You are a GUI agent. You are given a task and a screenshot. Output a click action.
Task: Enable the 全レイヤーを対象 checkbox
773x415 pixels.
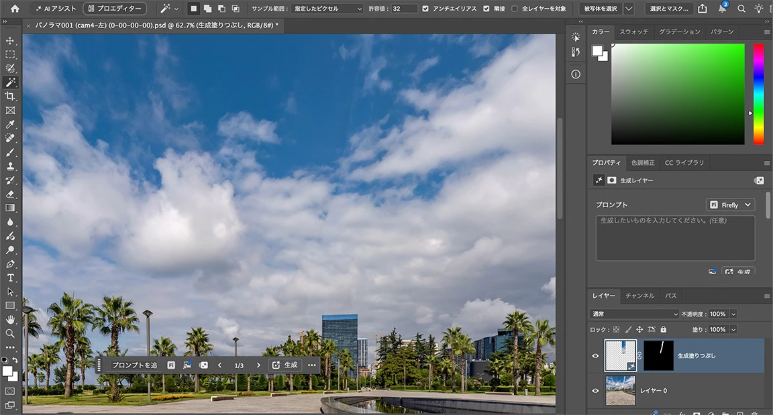tap(515, 8)
